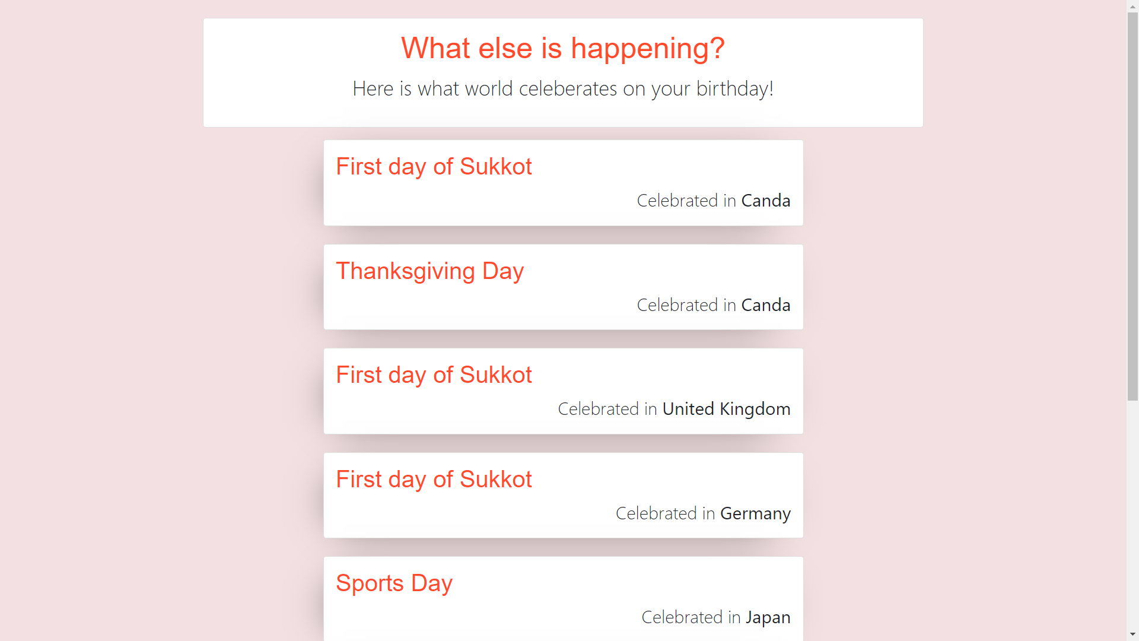Select the Sports Day card title
Image resolution: width=1139 pixels, height=641 pixels.
tap(394, 583)
